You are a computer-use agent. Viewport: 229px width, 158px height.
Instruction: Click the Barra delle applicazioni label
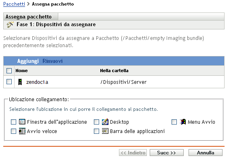[x=137, y=131]
